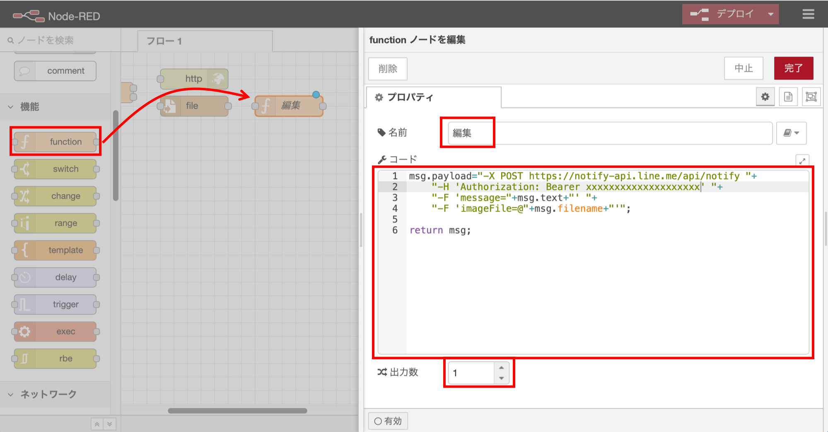The height and width of the screenshot is (432, 828).
Task: Select the function node in the palette
Action: [x=55, y=141]
